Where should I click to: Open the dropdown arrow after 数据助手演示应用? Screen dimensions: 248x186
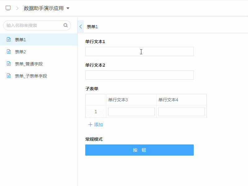pyautogui.click(x=68, y=8)
